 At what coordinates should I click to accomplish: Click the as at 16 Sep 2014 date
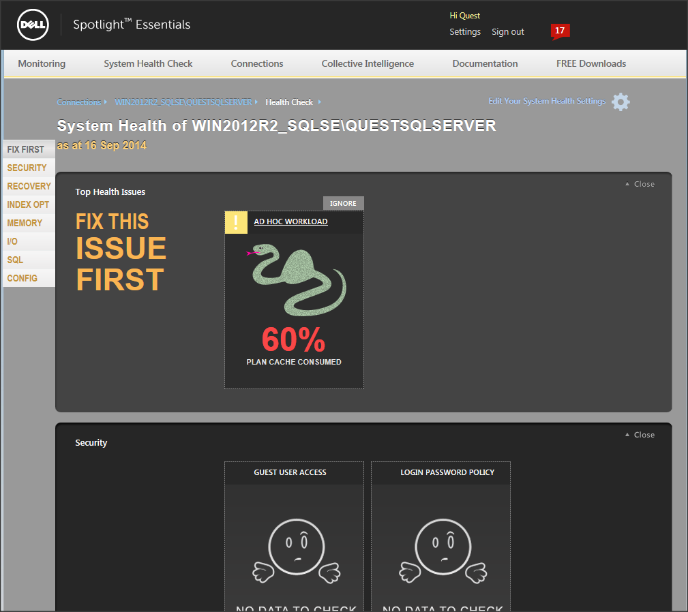coord(102,145)
